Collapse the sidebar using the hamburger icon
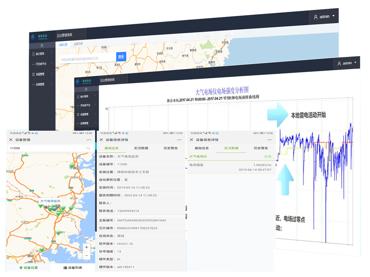 [42, 46]
